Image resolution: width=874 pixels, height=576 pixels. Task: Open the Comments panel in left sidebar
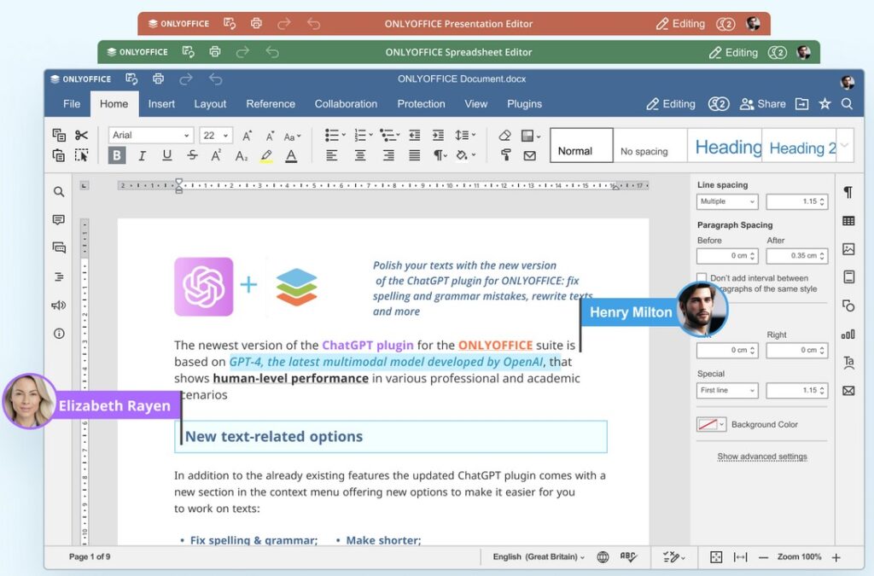click(x=59, y=220)
